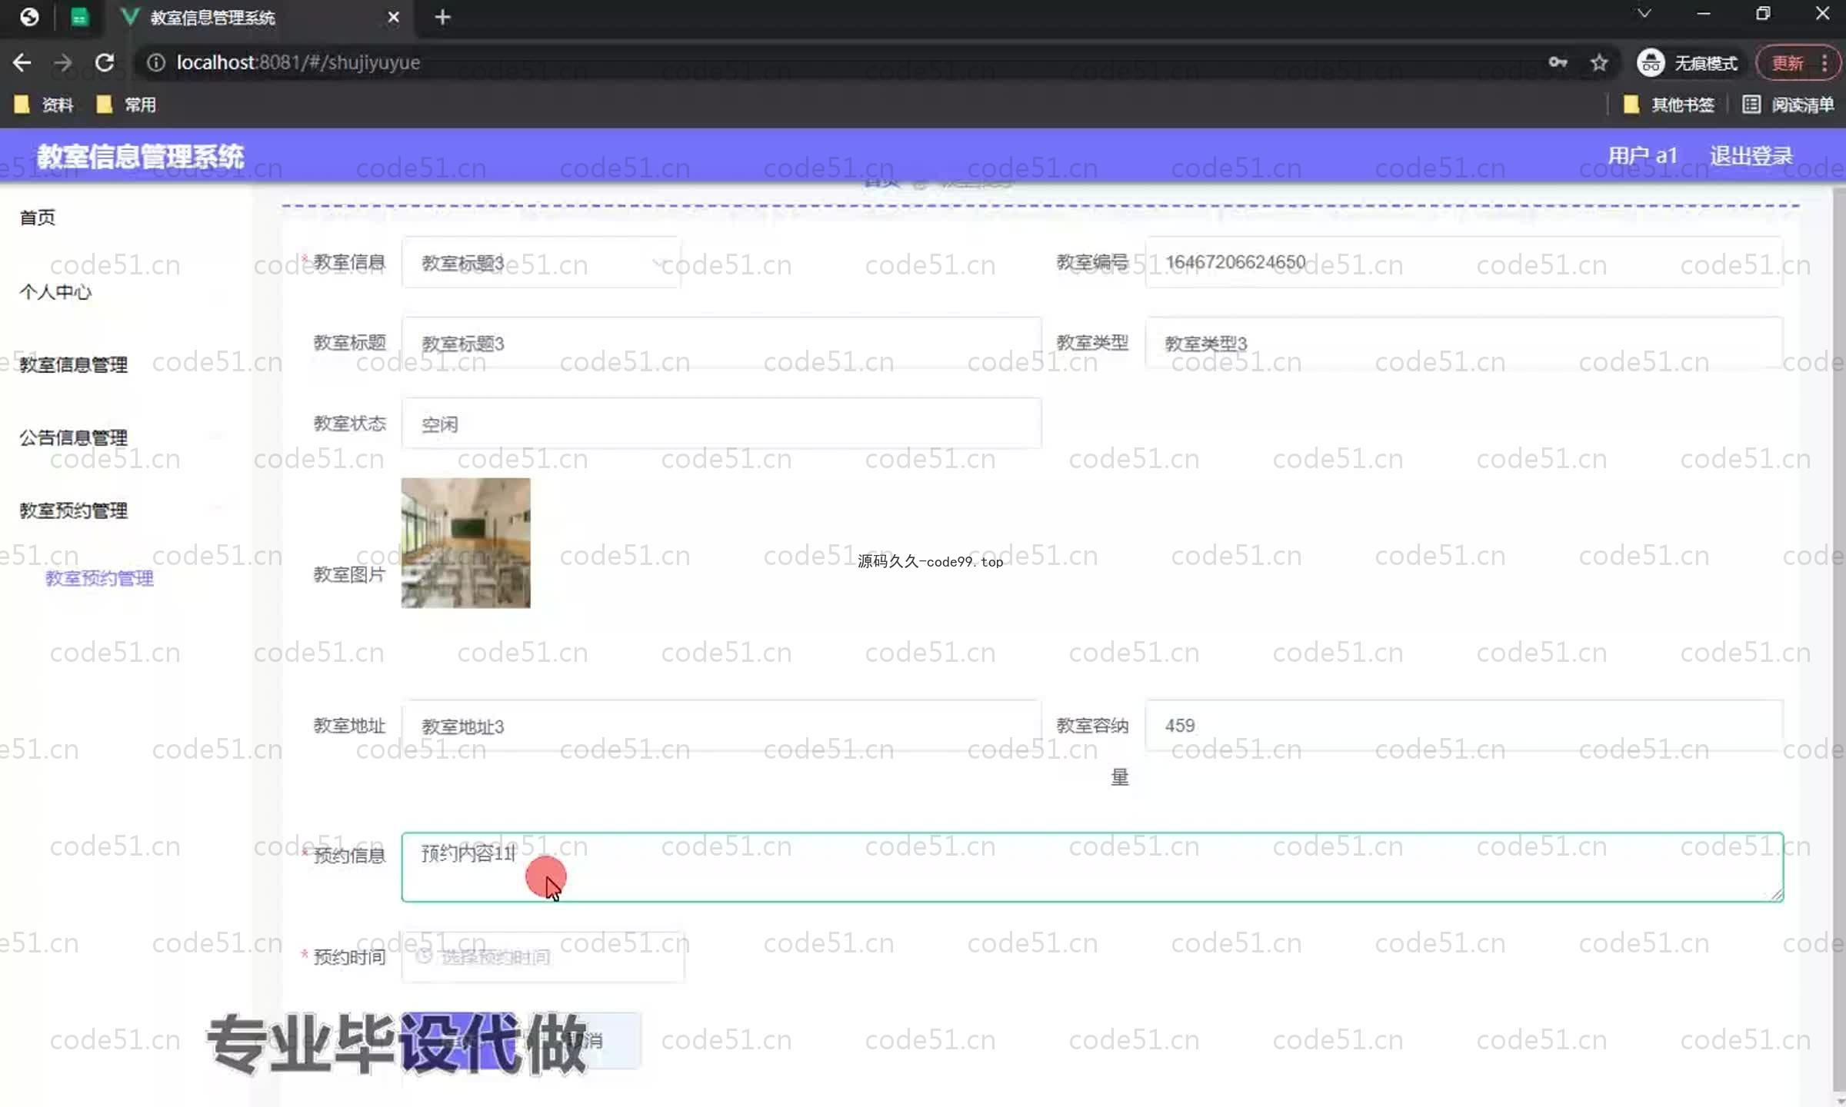
Task: Click the 教室类型 input field
Action: [x=1464, y=343]
